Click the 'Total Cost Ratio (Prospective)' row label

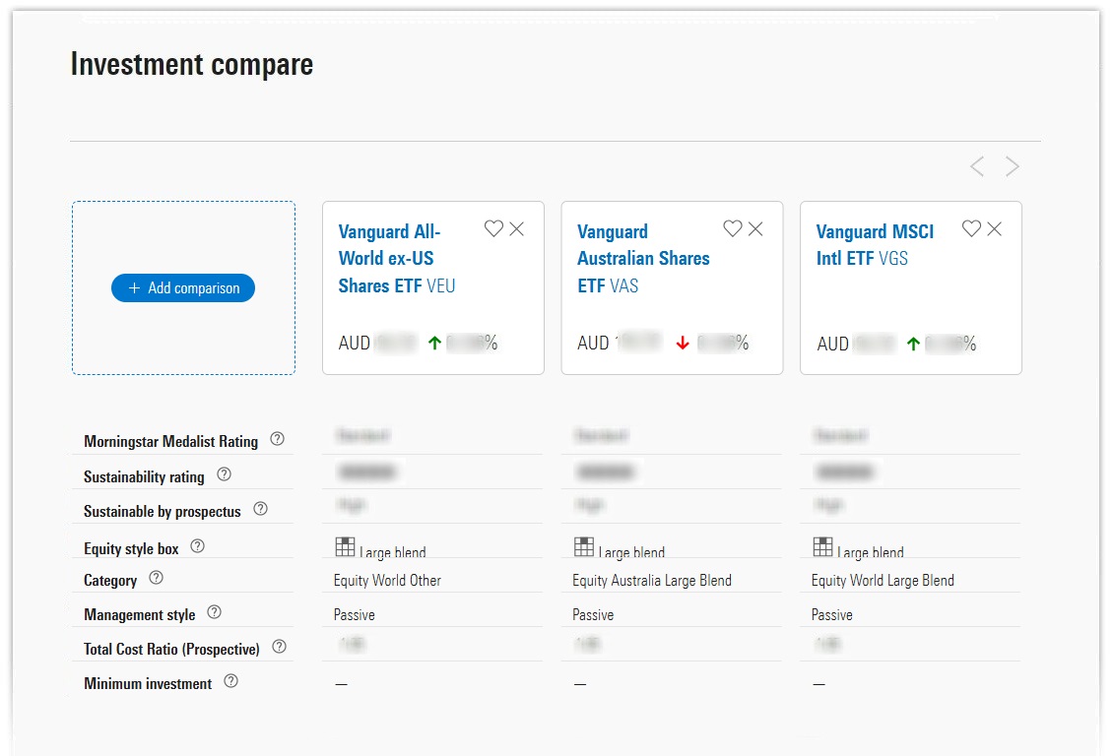[x=171, y=649]
